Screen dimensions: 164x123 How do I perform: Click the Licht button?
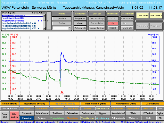tap(149, 118)
